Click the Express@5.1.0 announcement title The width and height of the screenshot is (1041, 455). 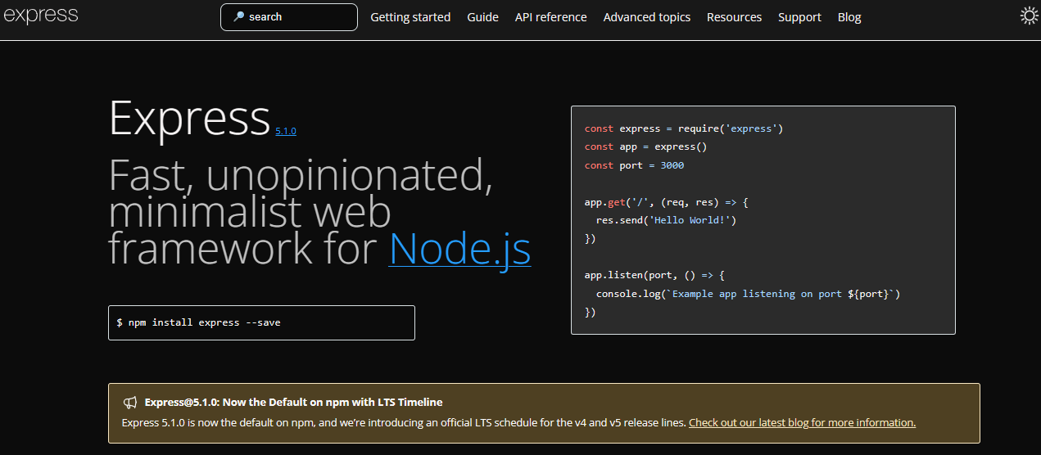293,402
